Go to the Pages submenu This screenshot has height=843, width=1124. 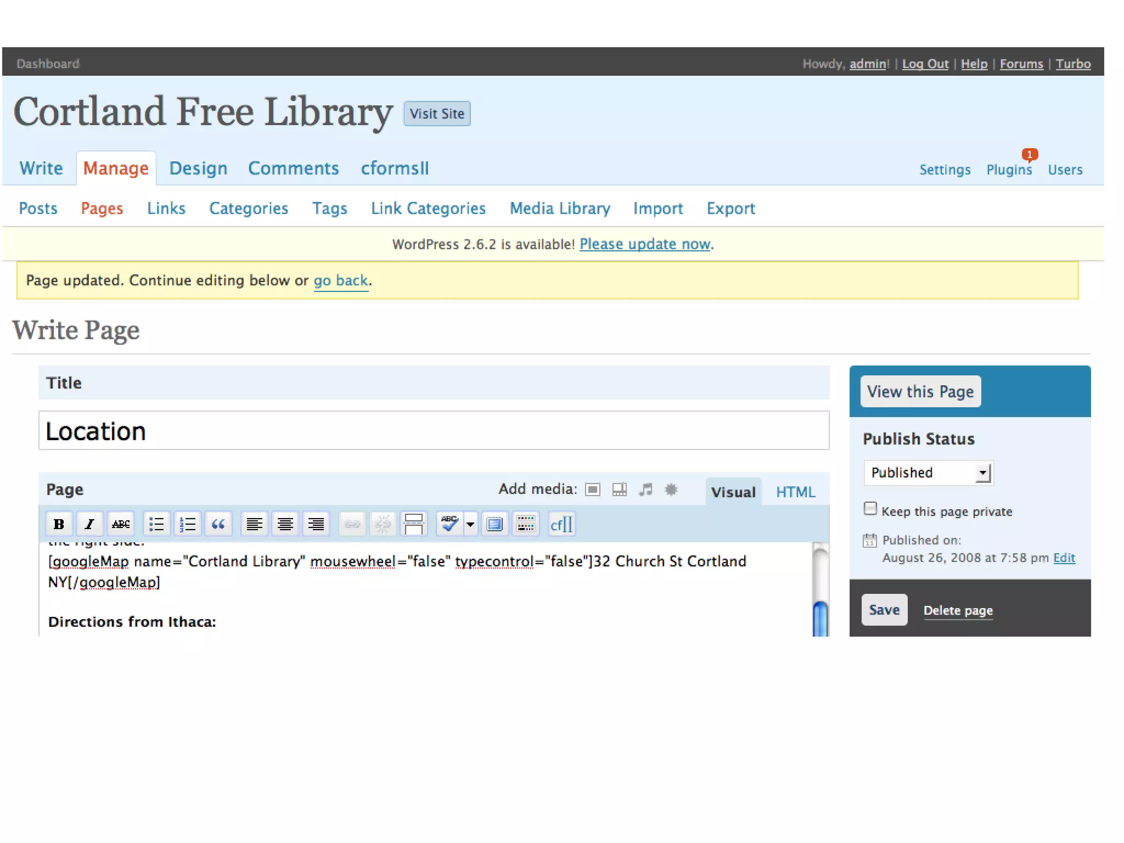(x=102, y=209)
